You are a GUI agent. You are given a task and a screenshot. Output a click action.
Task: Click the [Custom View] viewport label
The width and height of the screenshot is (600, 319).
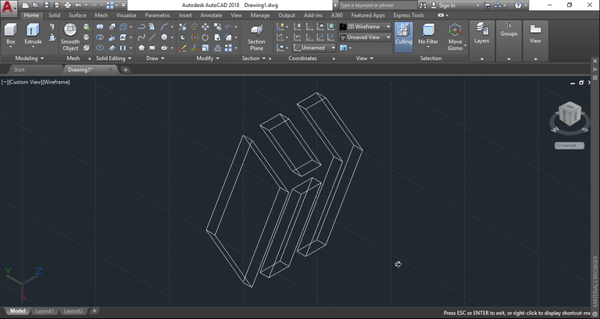coord(25,82)
